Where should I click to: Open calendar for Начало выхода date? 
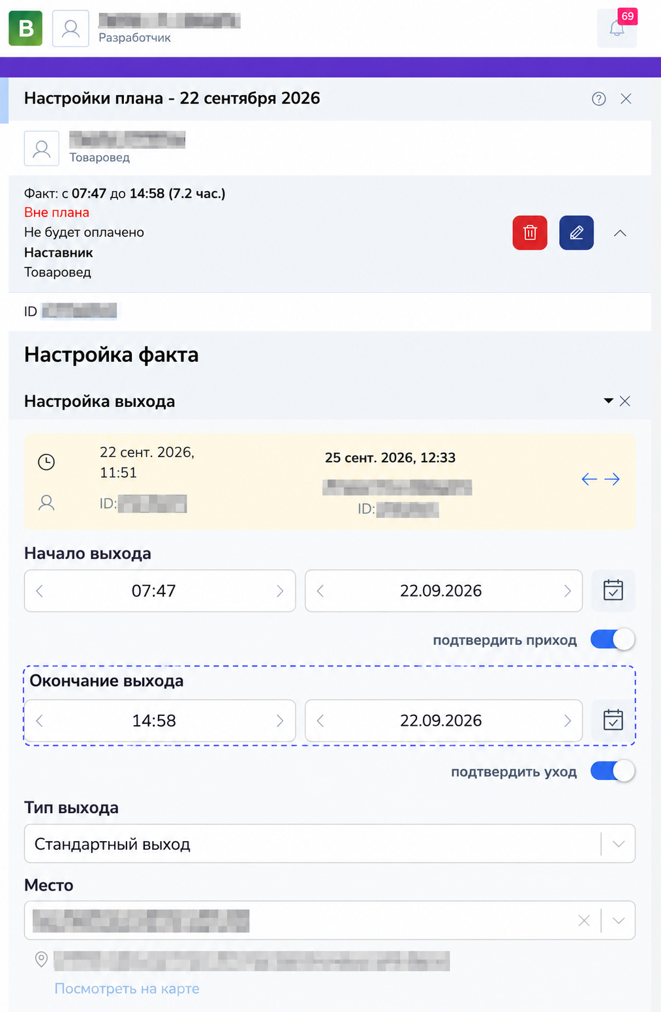point(613,591)
